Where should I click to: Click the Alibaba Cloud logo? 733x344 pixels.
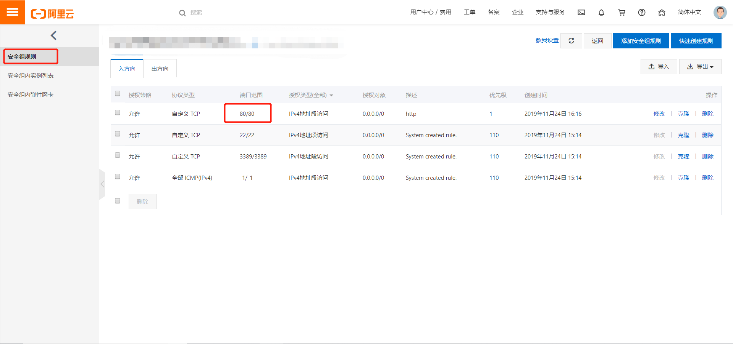click(x=52, y=14)
